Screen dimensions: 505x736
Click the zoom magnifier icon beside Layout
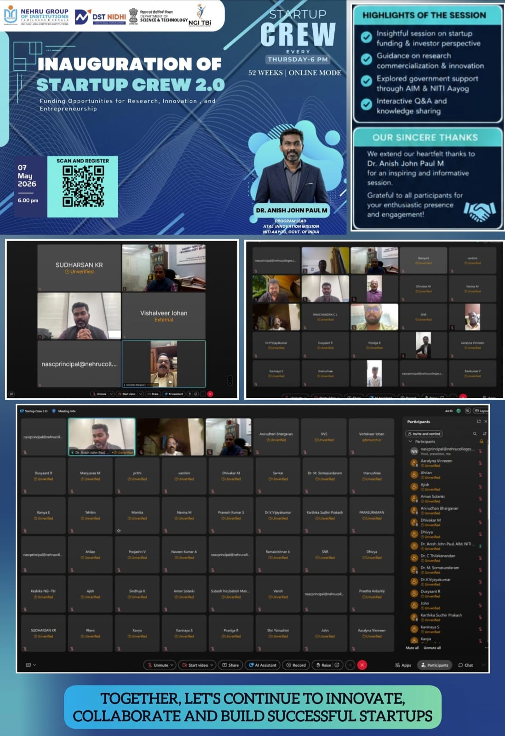coord(468,411)
